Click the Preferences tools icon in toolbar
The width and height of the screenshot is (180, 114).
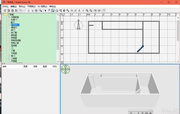16,11
